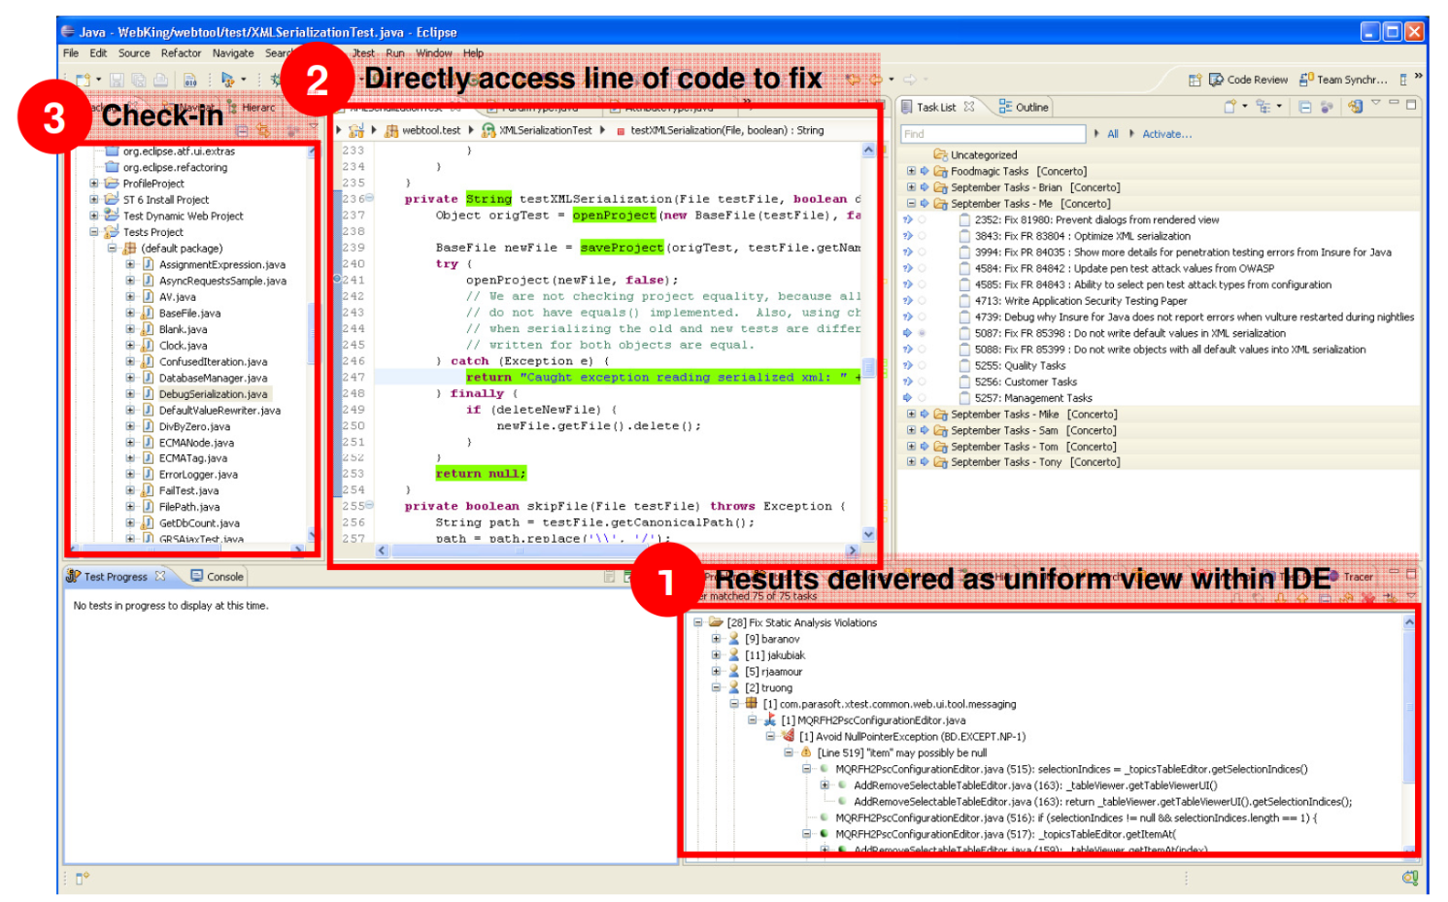Click Synchronize Changed icon in Task List toolbar
Image resolution: width=1448 pixels, height=902 pixels.
[1355, 107]
